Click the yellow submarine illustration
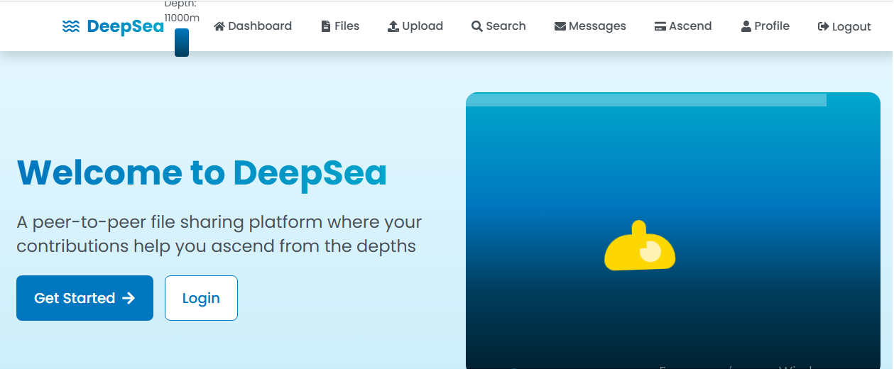Viewport: 894px width, 374px height. coord(640,246)
